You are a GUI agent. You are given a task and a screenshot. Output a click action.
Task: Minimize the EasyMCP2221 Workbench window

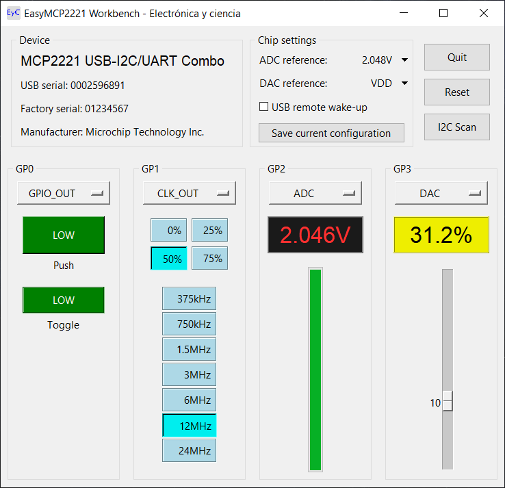[404, 13]
